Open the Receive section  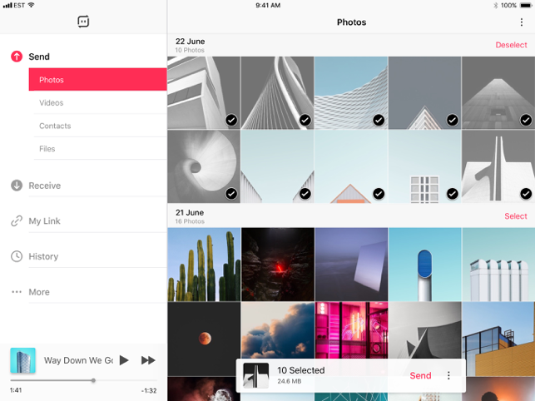coord(44,186)
